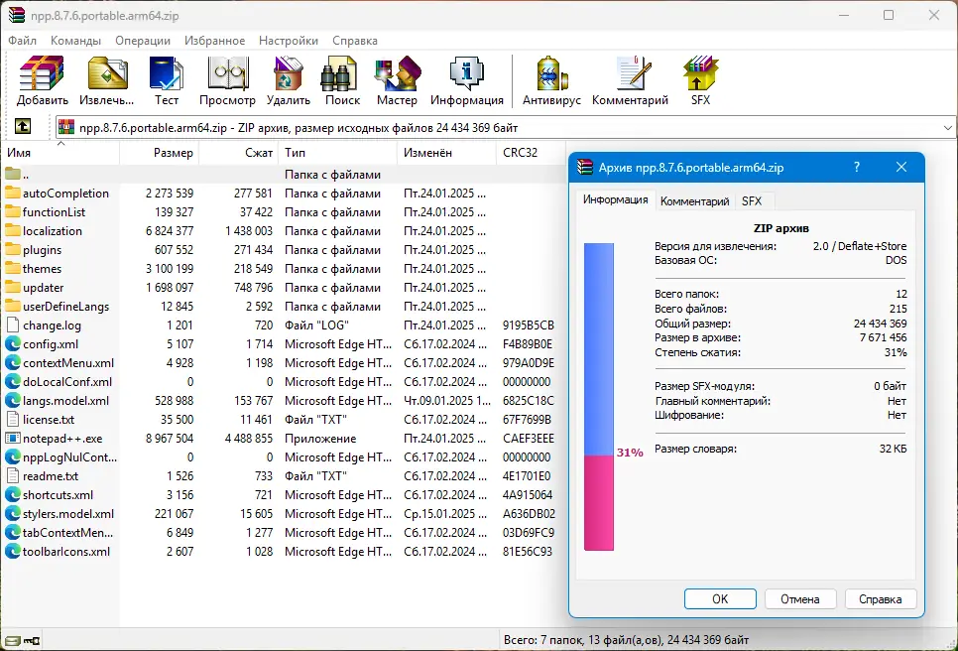Select the stylers.model.xml file

283,514
